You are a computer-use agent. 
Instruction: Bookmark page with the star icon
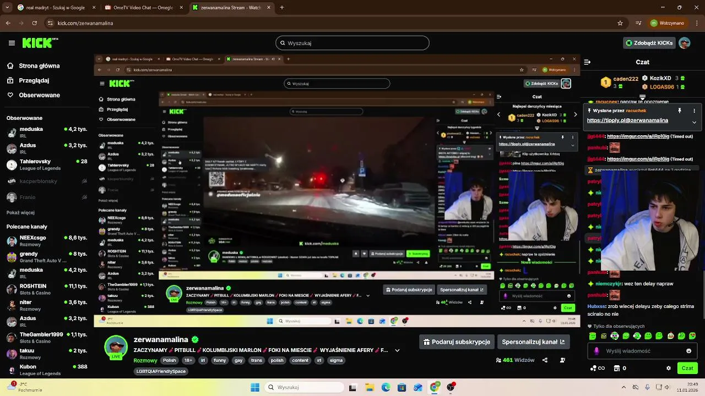click(620, 23)
